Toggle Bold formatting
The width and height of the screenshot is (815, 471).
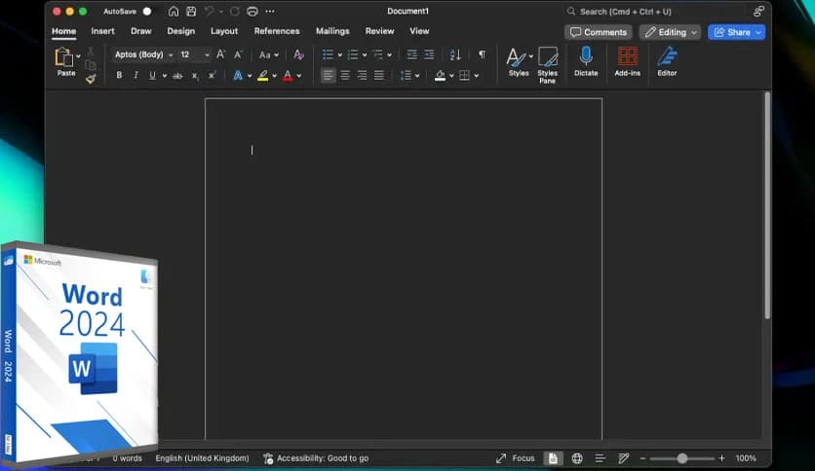pyautogui.click(x=119, y=76)
